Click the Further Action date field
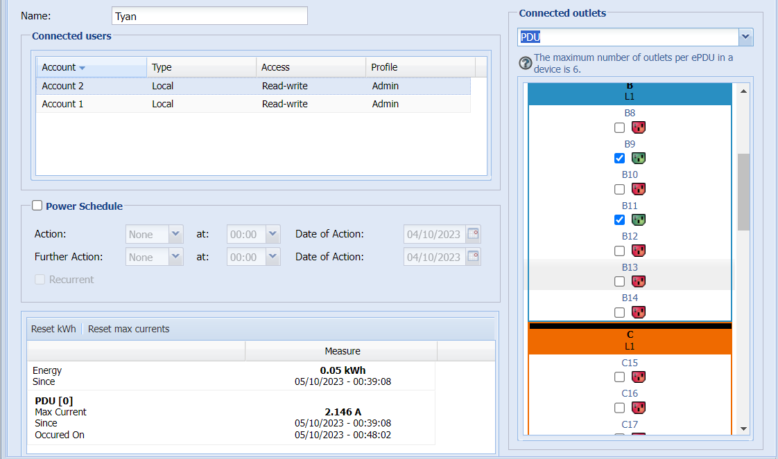Image resolution: width=778 pixels, height=459 pixels. pyautogui.click(x=434, y=257)
